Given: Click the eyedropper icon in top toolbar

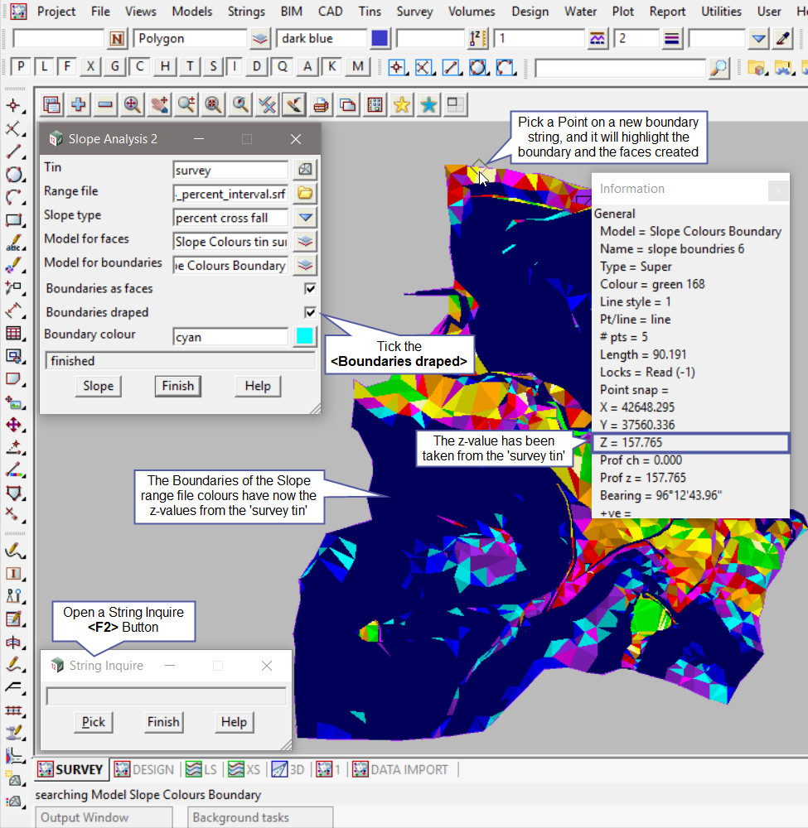Looking at the screenshot, I should click(782, 39).
